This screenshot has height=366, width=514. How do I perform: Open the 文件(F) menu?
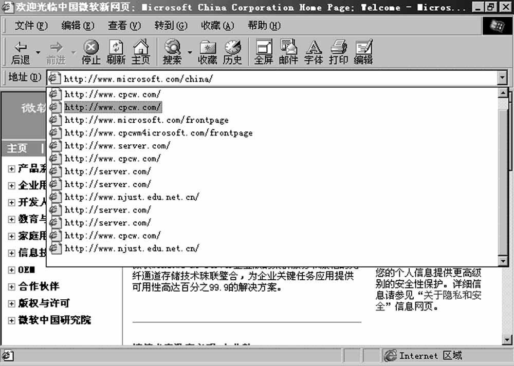pyautogui.click(x=31, y=26)
